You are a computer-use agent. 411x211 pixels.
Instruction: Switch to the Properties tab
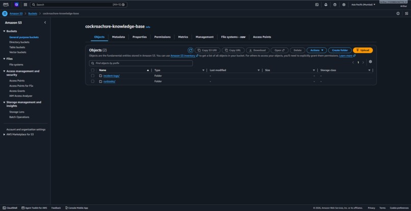point(139,37)
